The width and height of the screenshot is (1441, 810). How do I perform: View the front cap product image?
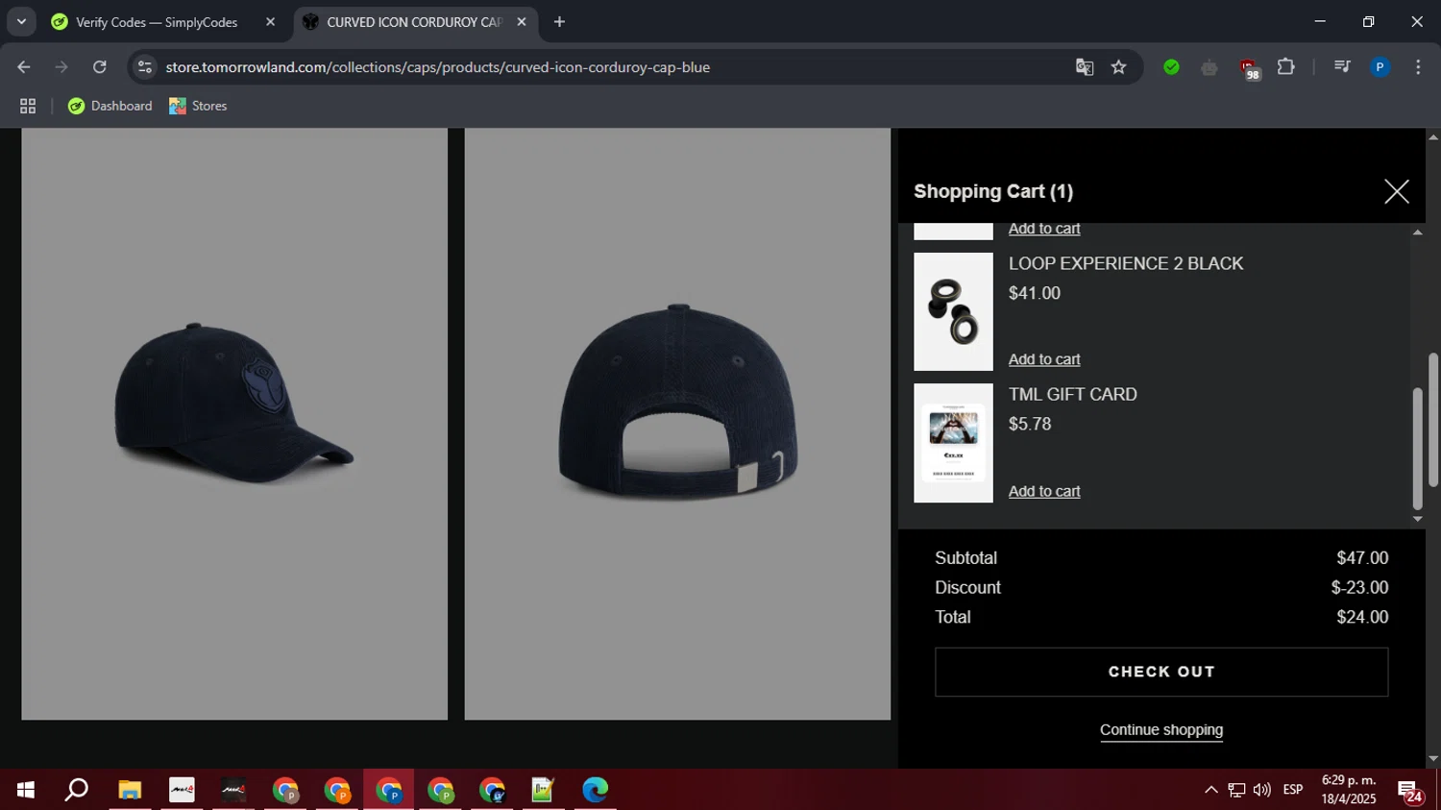coord(234,424)
